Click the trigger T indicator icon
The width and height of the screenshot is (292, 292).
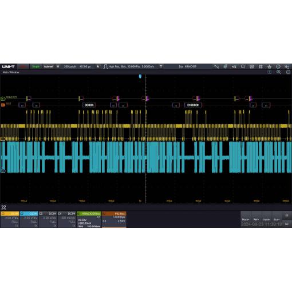161,66
